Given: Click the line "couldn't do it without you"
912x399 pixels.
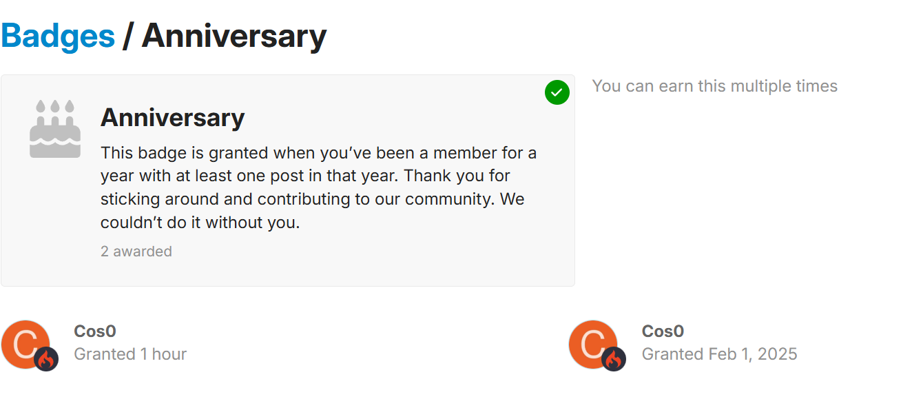Looking at the screenshot, I should [x=200, y=223].
